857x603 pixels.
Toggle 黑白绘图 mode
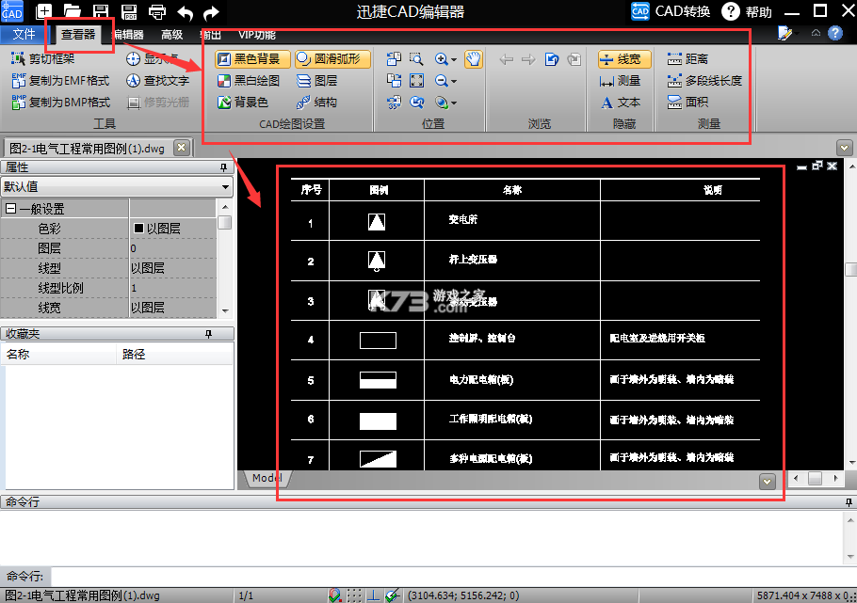tap(249, 81)
